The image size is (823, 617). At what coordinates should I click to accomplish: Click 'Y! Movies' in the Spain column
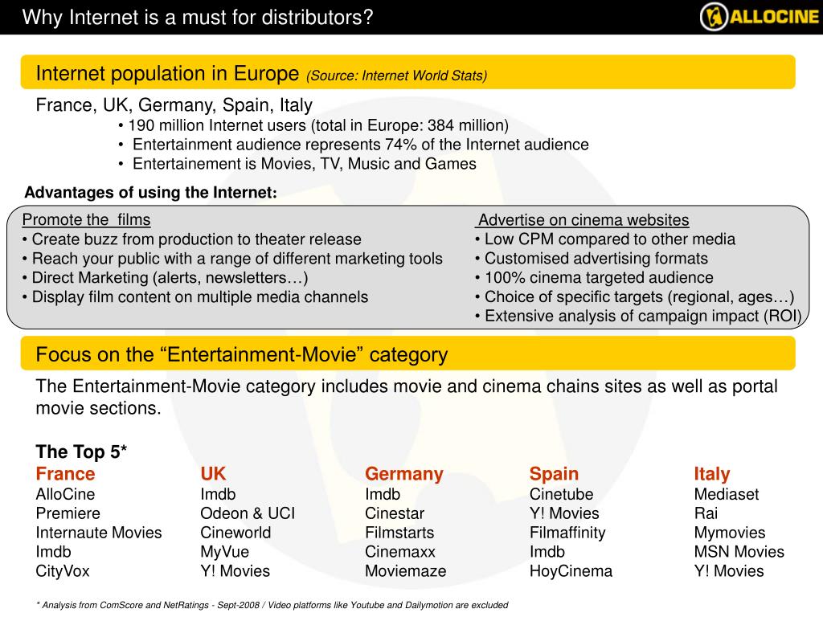point(564,513)
